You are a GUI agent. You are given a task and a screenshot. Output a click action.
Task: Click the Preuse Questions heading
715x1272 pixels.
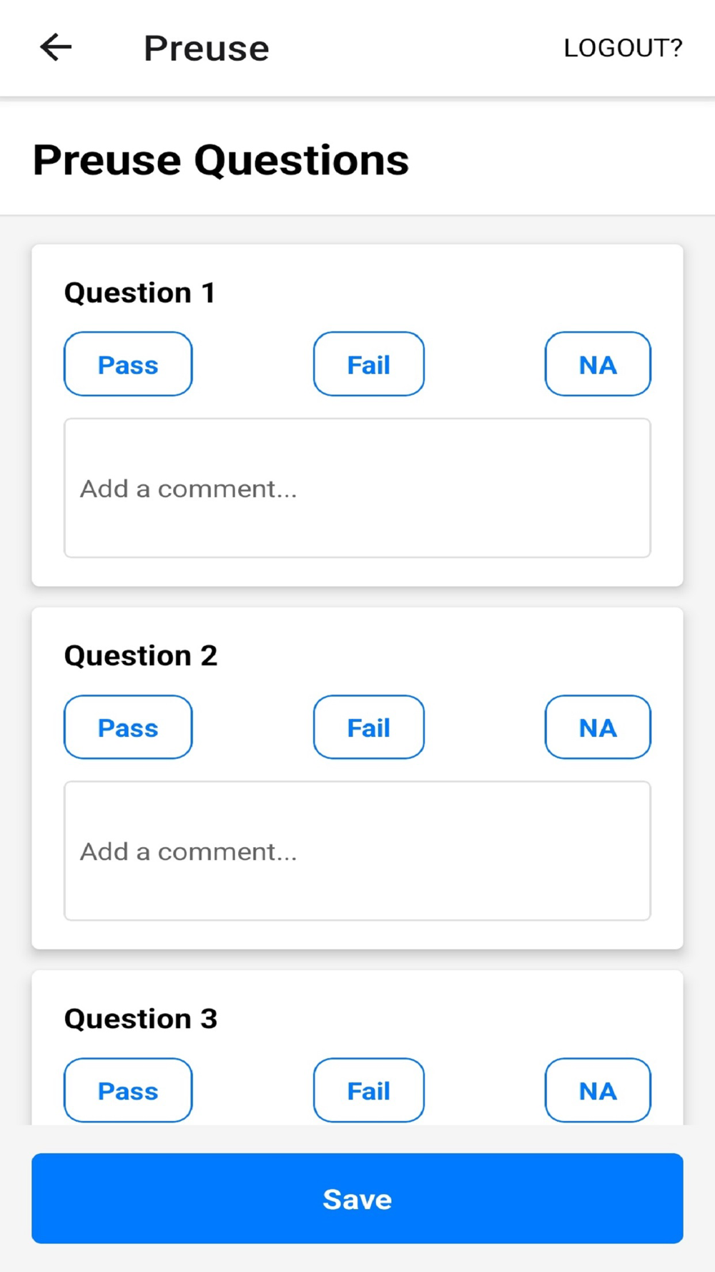pos(221,160)
